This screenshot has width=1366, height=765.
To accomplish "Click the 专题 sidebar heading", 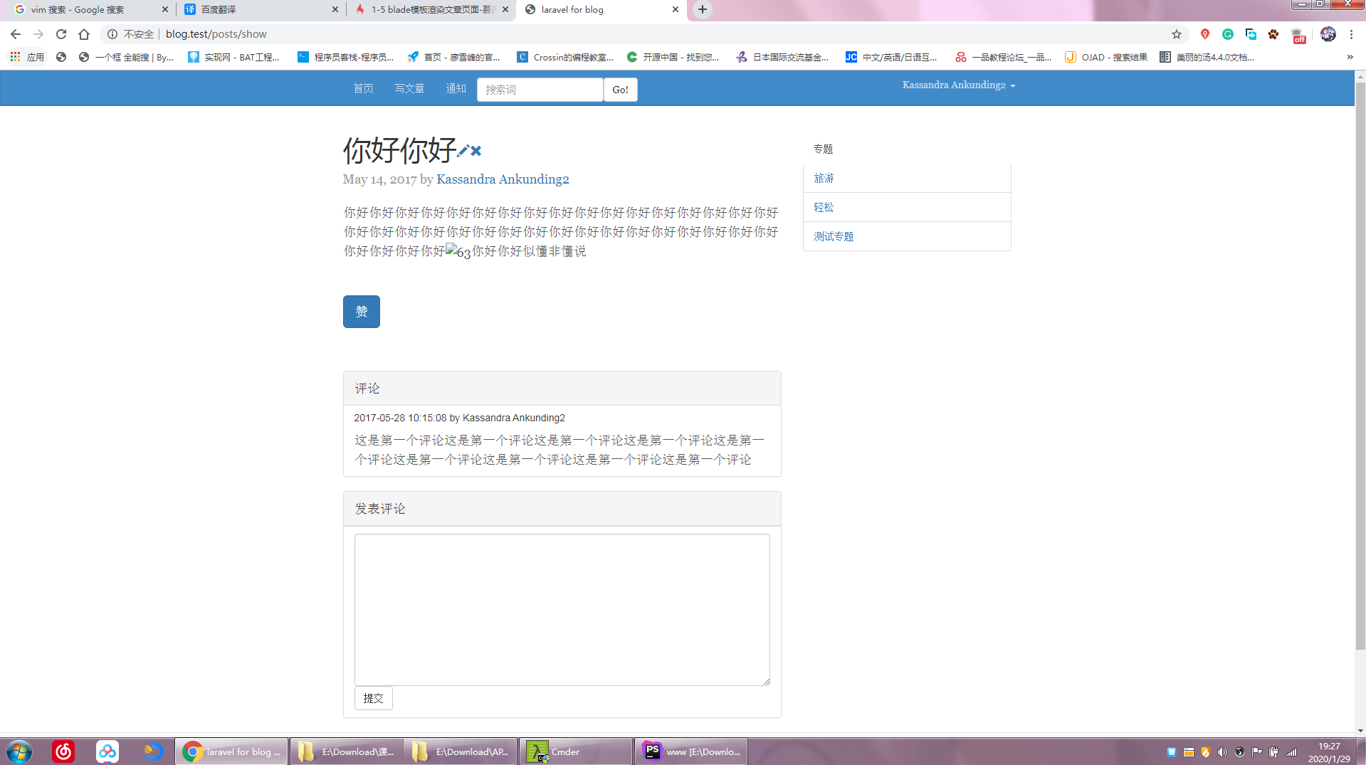I will coord(824,149).
